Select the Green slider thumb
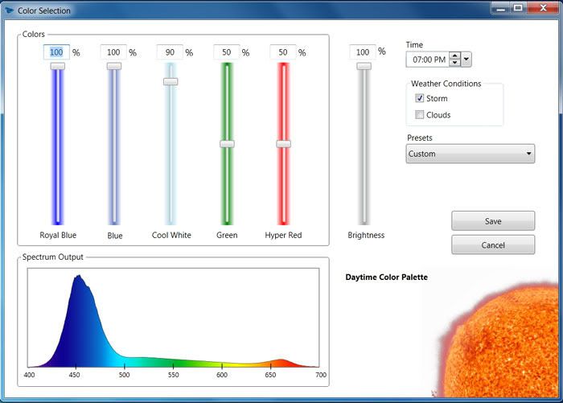The height and width of the screenshot is (403, 563). coord(227,143)
